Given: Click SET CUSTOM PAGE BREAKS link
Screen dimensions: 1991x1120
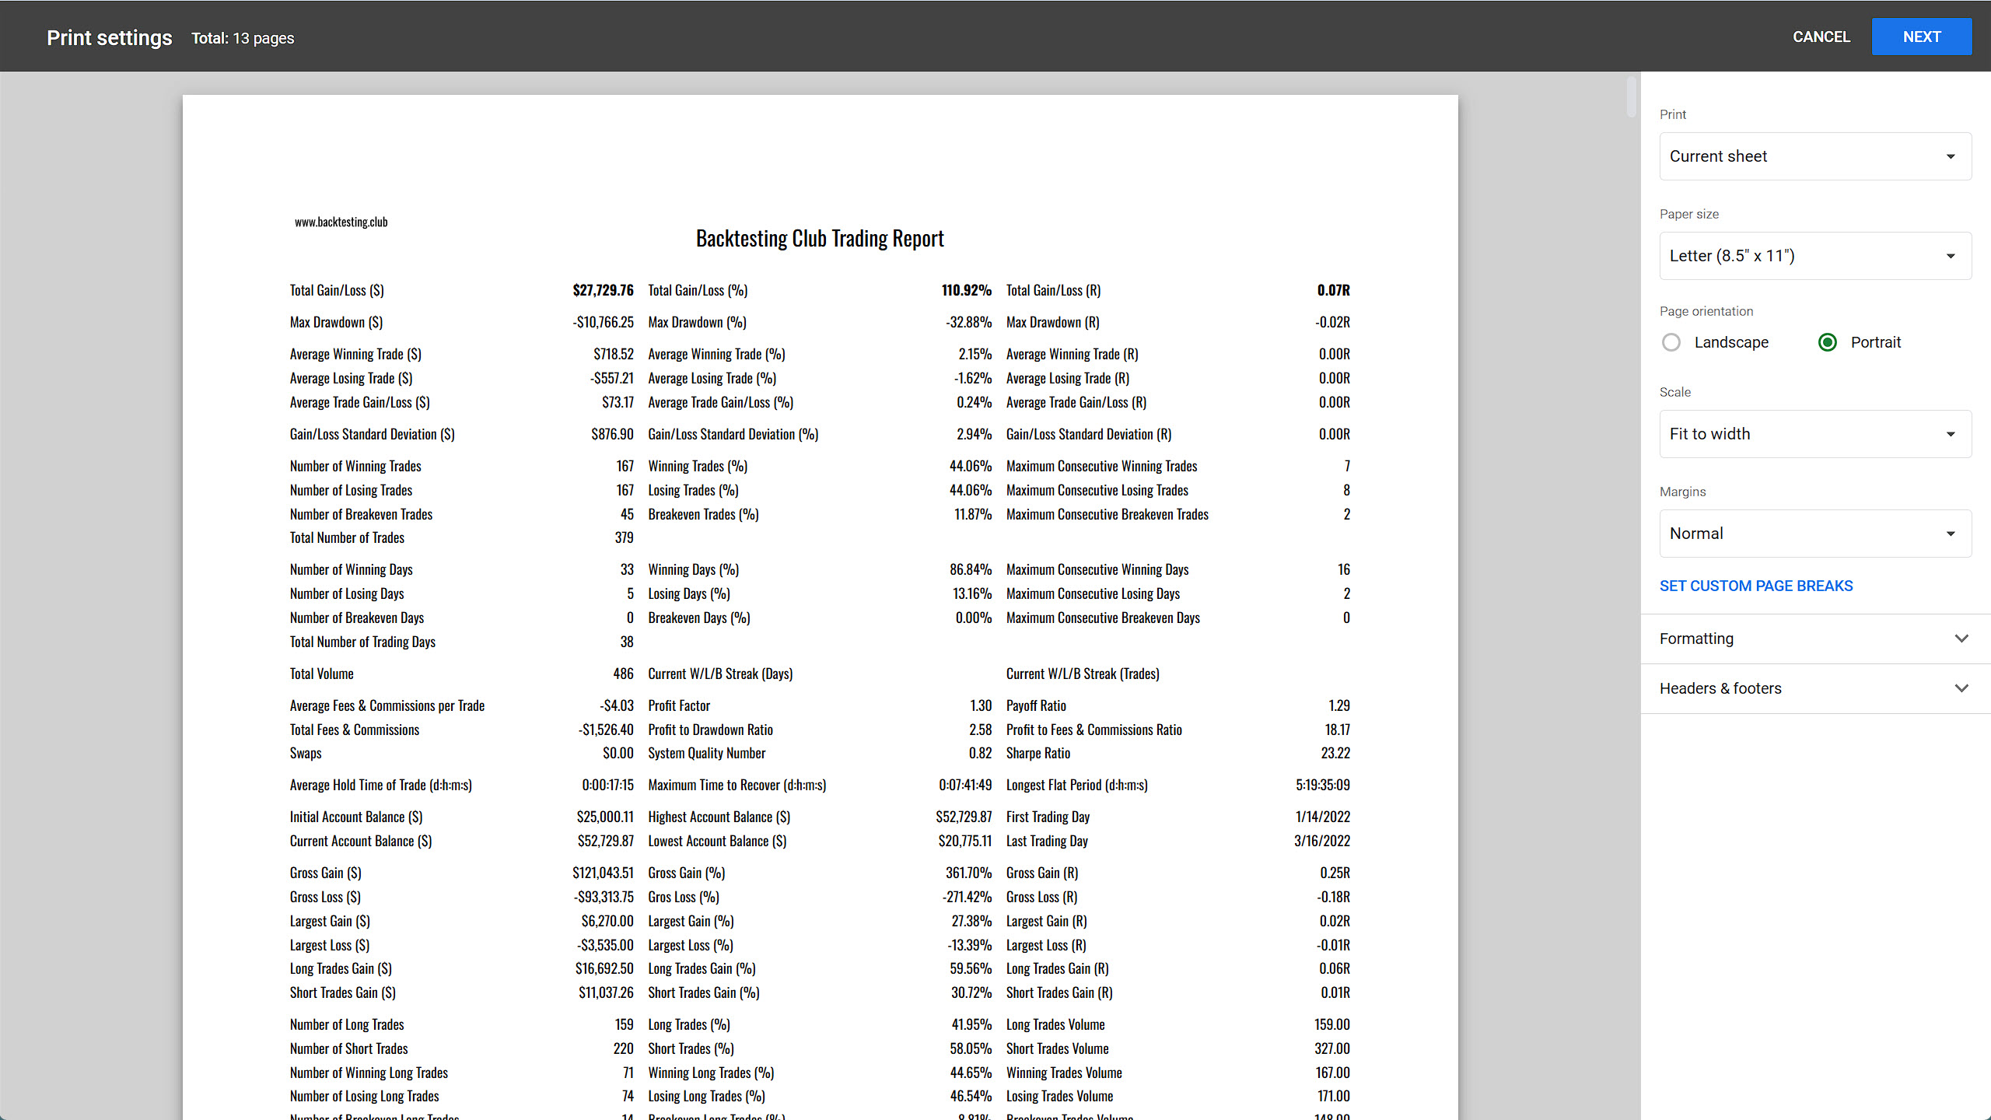Looking at the screenshot, I should click(1756, 586).
